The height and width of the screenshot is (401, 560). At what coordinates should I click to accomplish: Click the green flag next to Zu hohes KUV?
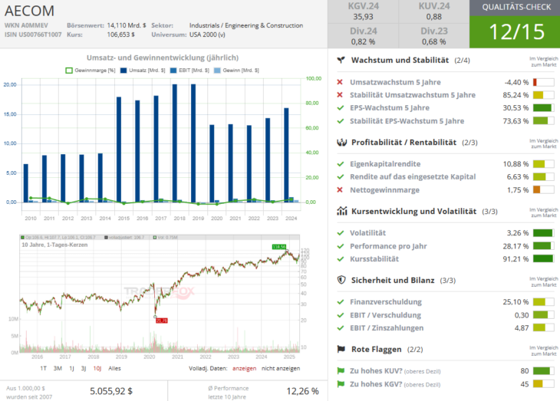341,371
